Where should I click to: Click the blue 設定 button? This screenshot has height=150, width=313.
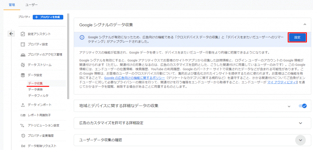pyautogui.click(x=297, y=37)
